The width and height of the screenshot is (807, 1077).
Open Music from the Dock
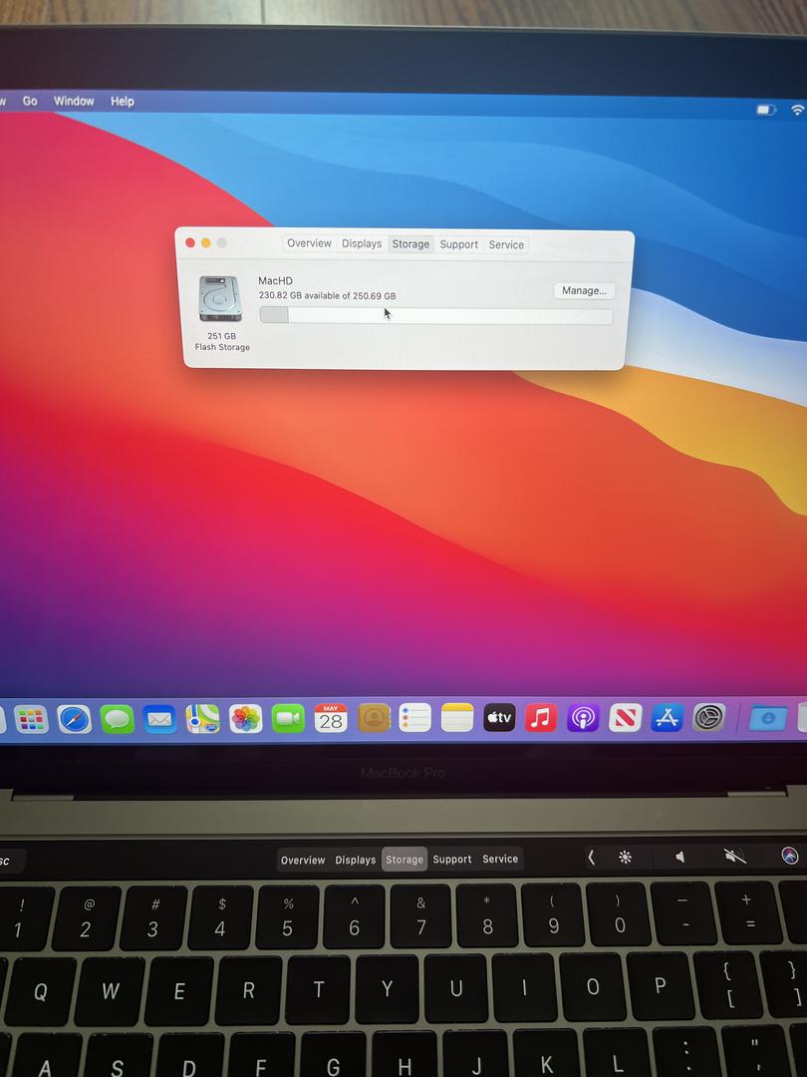(x=541, y=718)
